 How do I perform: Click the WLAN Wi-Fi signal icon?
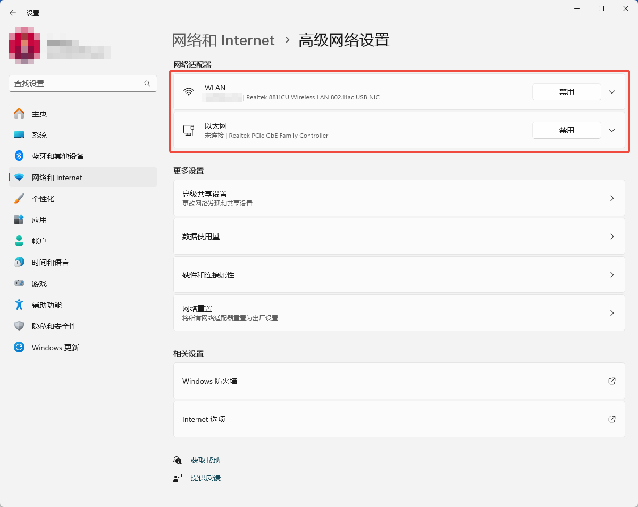[189, 92]
